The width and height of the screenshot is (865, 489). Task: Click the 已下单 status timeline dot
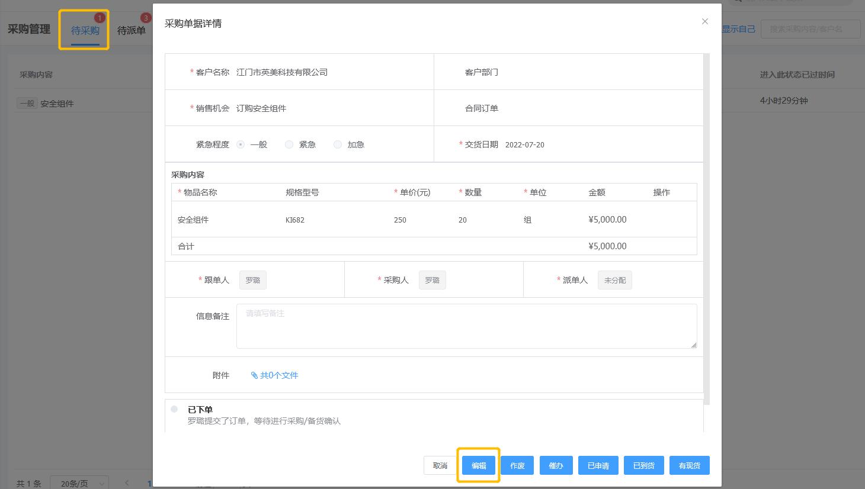[x=174, y=409]
